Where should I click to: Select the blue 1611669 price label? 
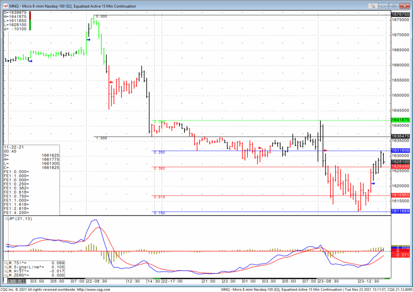(400, 211)
